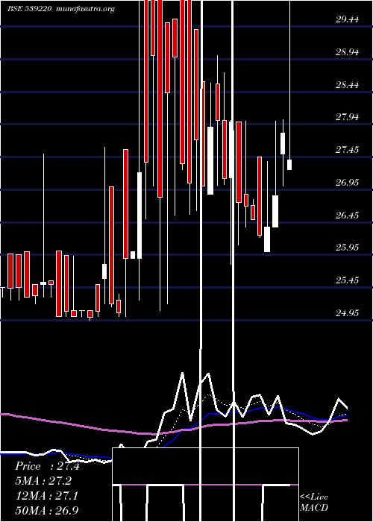373x522 pixels.
Task: Click the 27.45 price axis label
Action: point(347,150)
